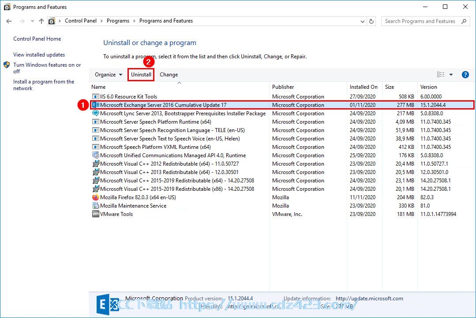The width and height of the screenshot is (476, 318).
Task: Select Mozilla Maintenance Service name
Action: 133,206
